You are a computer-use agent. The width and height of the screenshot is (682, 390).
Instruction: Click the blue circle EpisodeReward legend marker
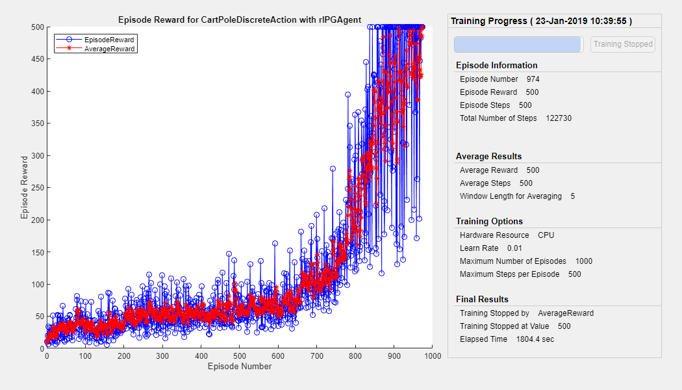pos(69,40)
